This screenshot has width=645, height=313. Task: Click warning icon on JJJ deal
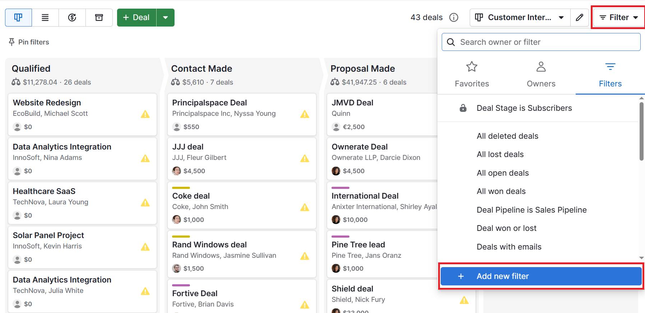tap(305, 158)
